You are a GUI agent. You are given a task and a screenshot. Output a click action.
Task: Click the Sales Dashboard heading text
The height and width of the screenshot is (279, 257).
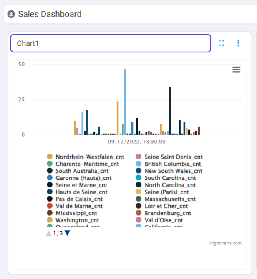(x=50, y=14)
